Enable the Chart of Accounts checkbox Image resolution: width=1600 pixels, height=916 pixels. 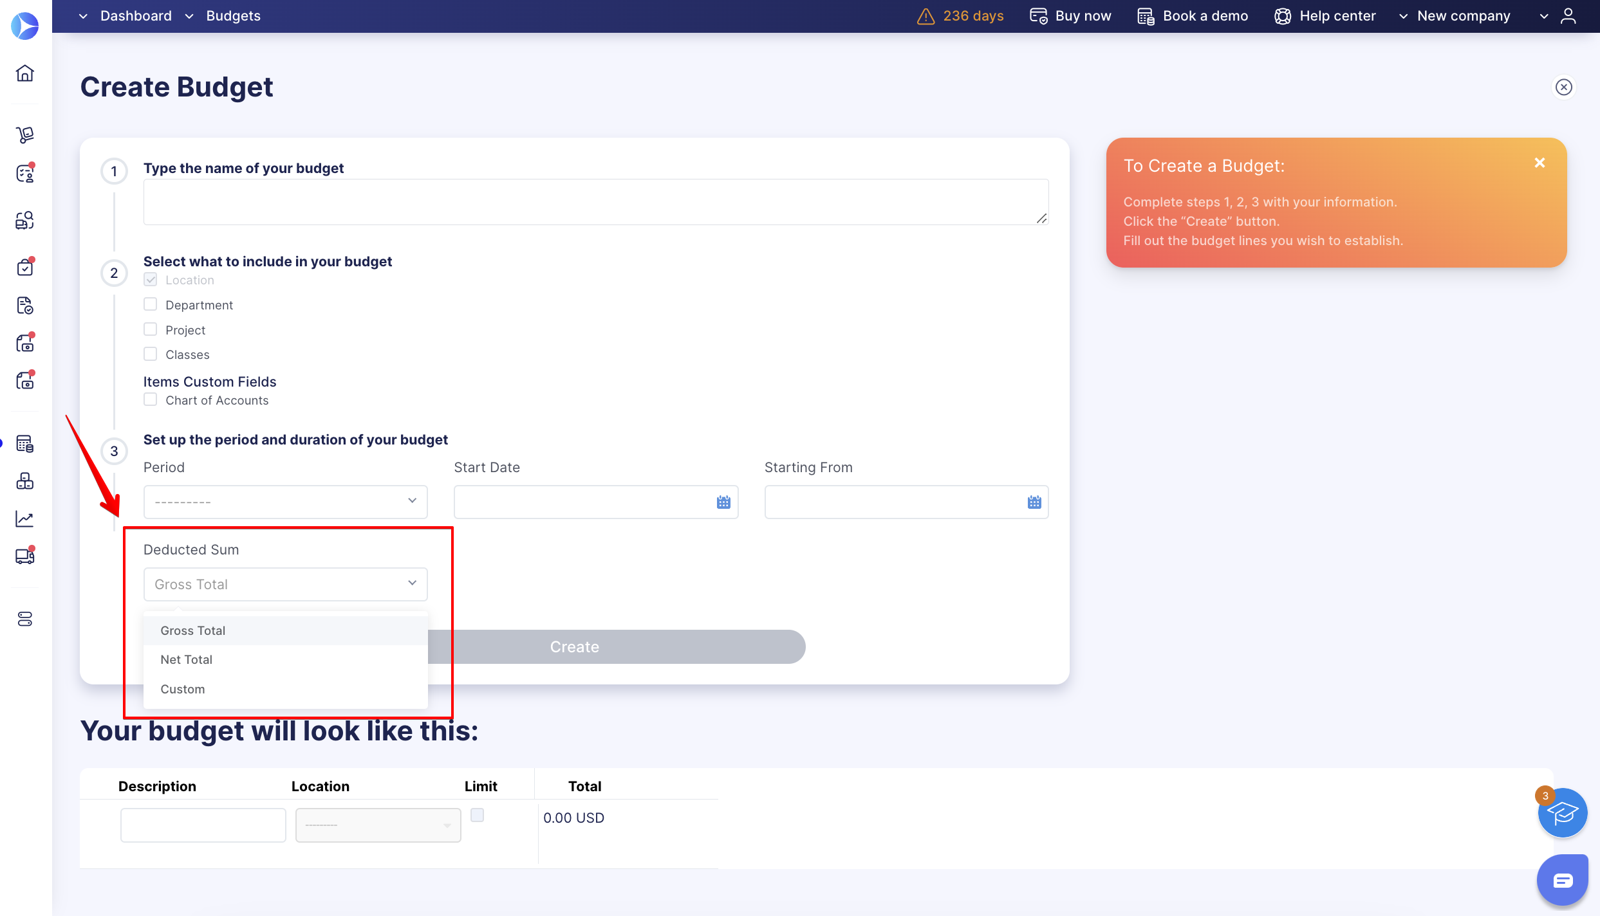150,399
